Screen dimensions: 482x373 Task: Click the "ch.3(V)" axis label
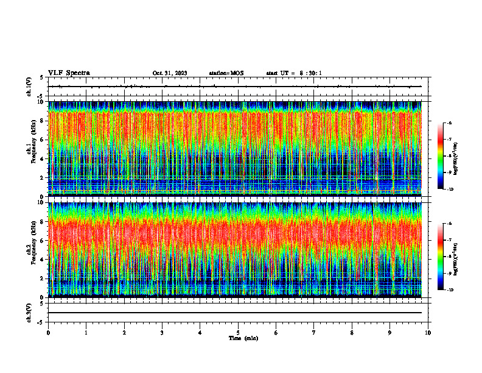(x=29, y=313)
